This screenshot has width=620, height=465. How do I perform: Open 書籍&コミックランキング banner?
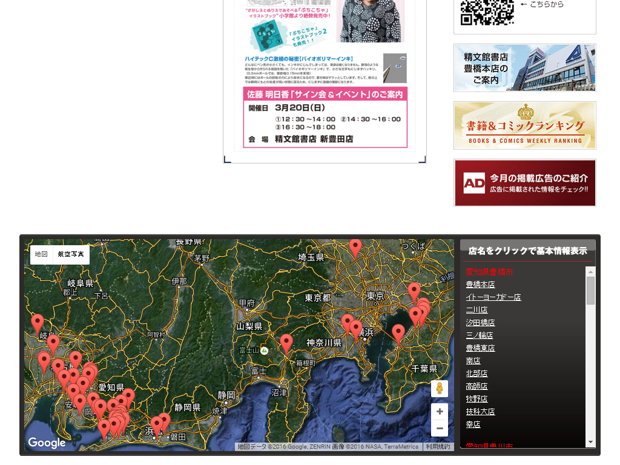[524, 125]
